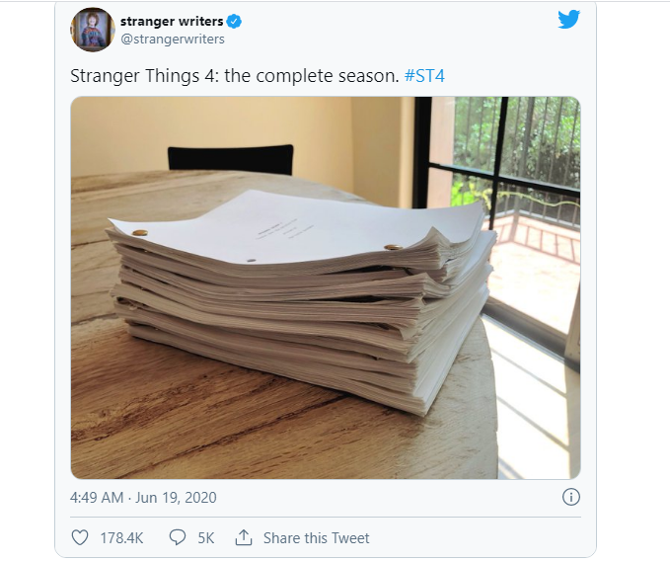Open the script stack photo
This screenshot has width=670, height=562.
(x=326, y=287)
